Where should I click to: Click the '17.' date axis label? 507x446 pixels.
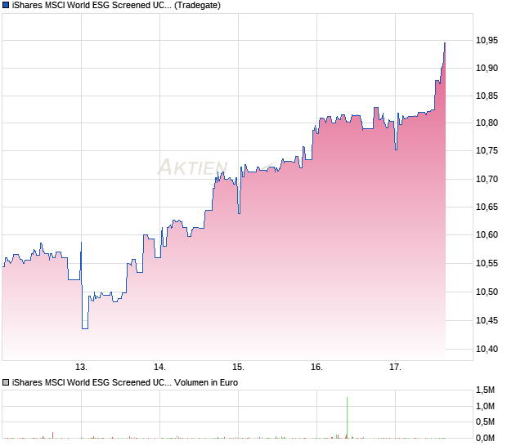pyautogui.click(x=395, y=368)
